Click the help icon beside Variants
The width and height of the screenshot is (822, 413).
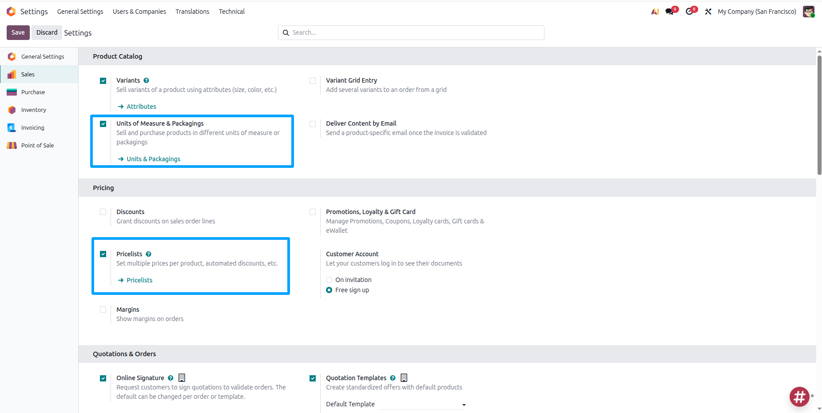point(146,80)
